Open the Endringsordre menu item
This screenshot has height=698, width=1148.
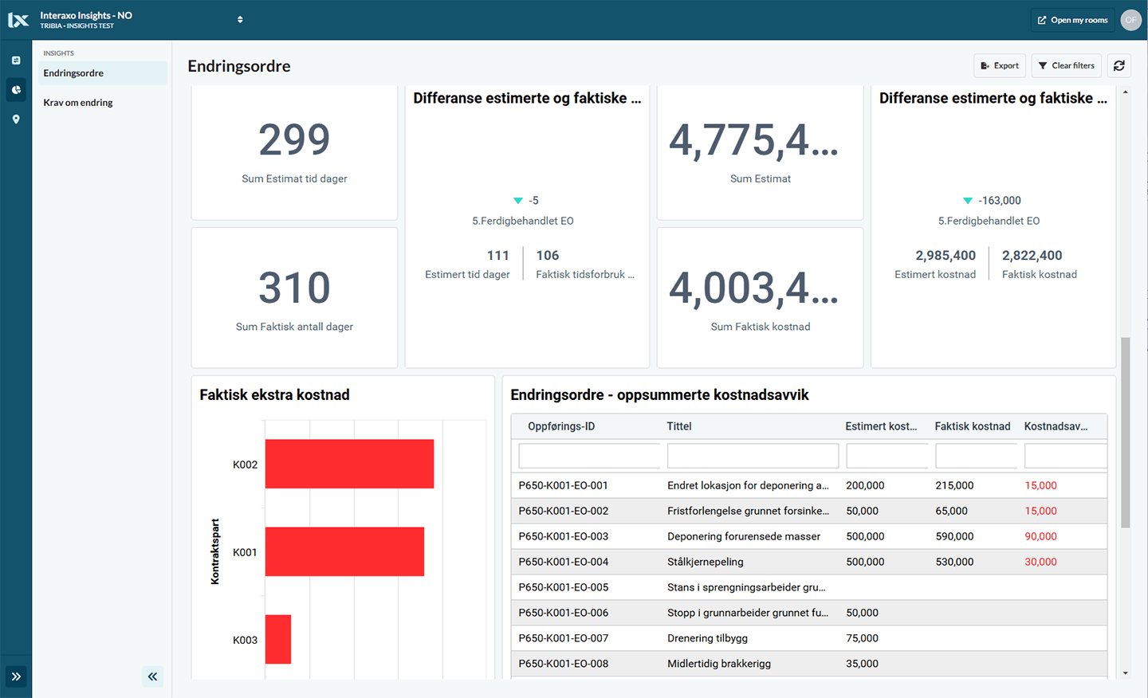click(73, 73)
